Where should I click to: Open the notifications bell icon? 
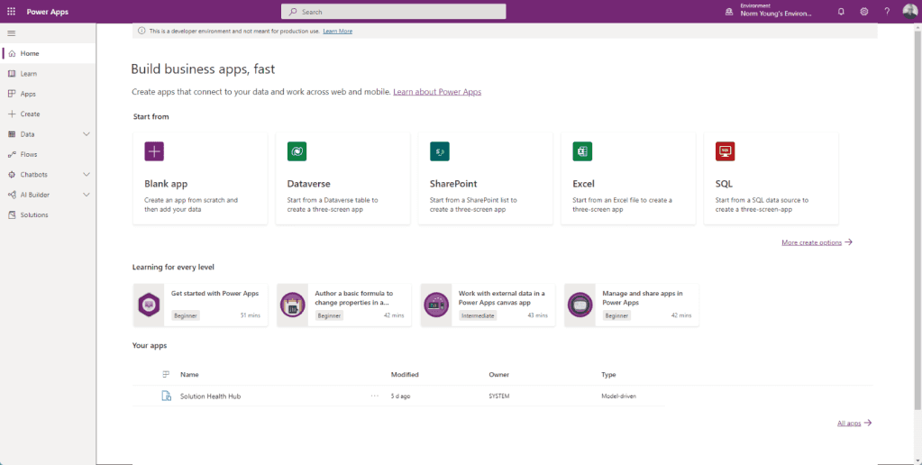tap(841, 12)
